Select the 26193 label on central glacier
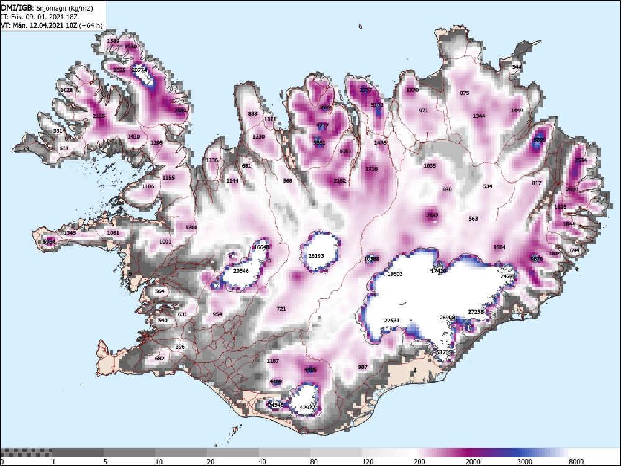This screenshot has width=621, height=466. coord(316,256)
